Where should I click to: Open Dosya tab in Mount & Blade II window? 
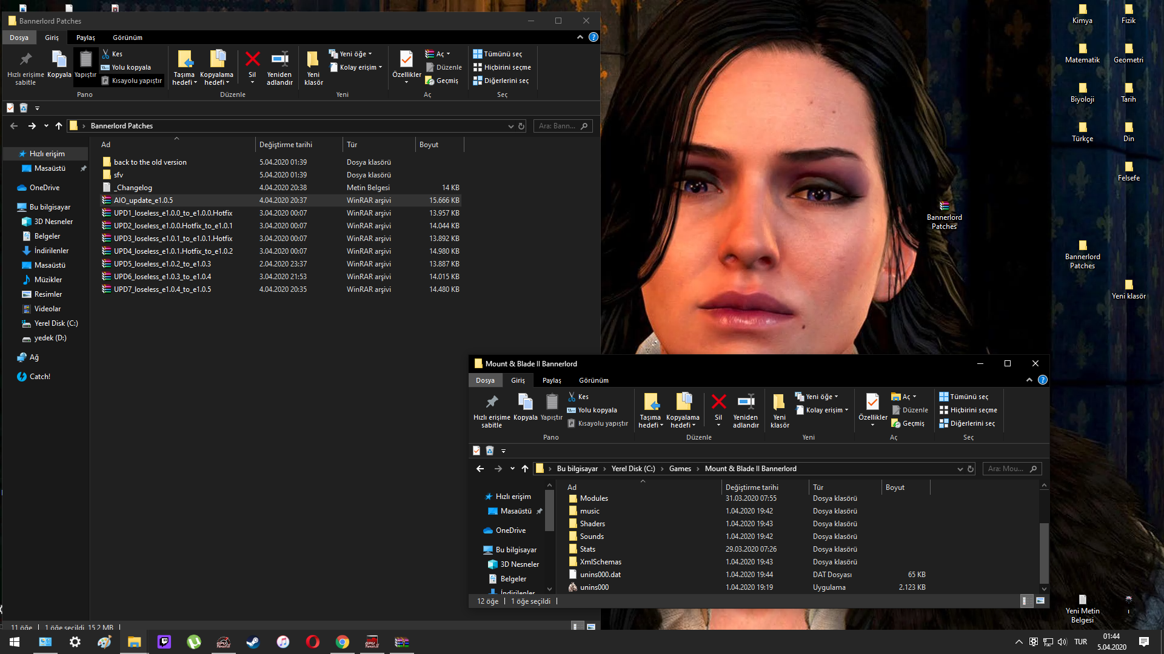485,380
